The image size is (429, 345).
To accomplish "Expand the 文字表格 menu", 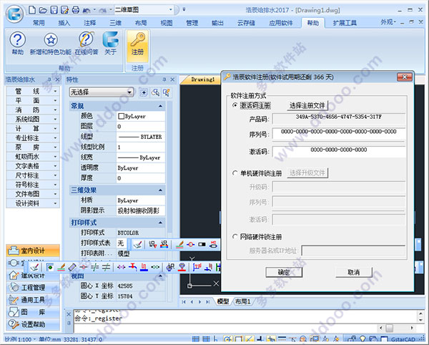I will [x=33, y=166].
